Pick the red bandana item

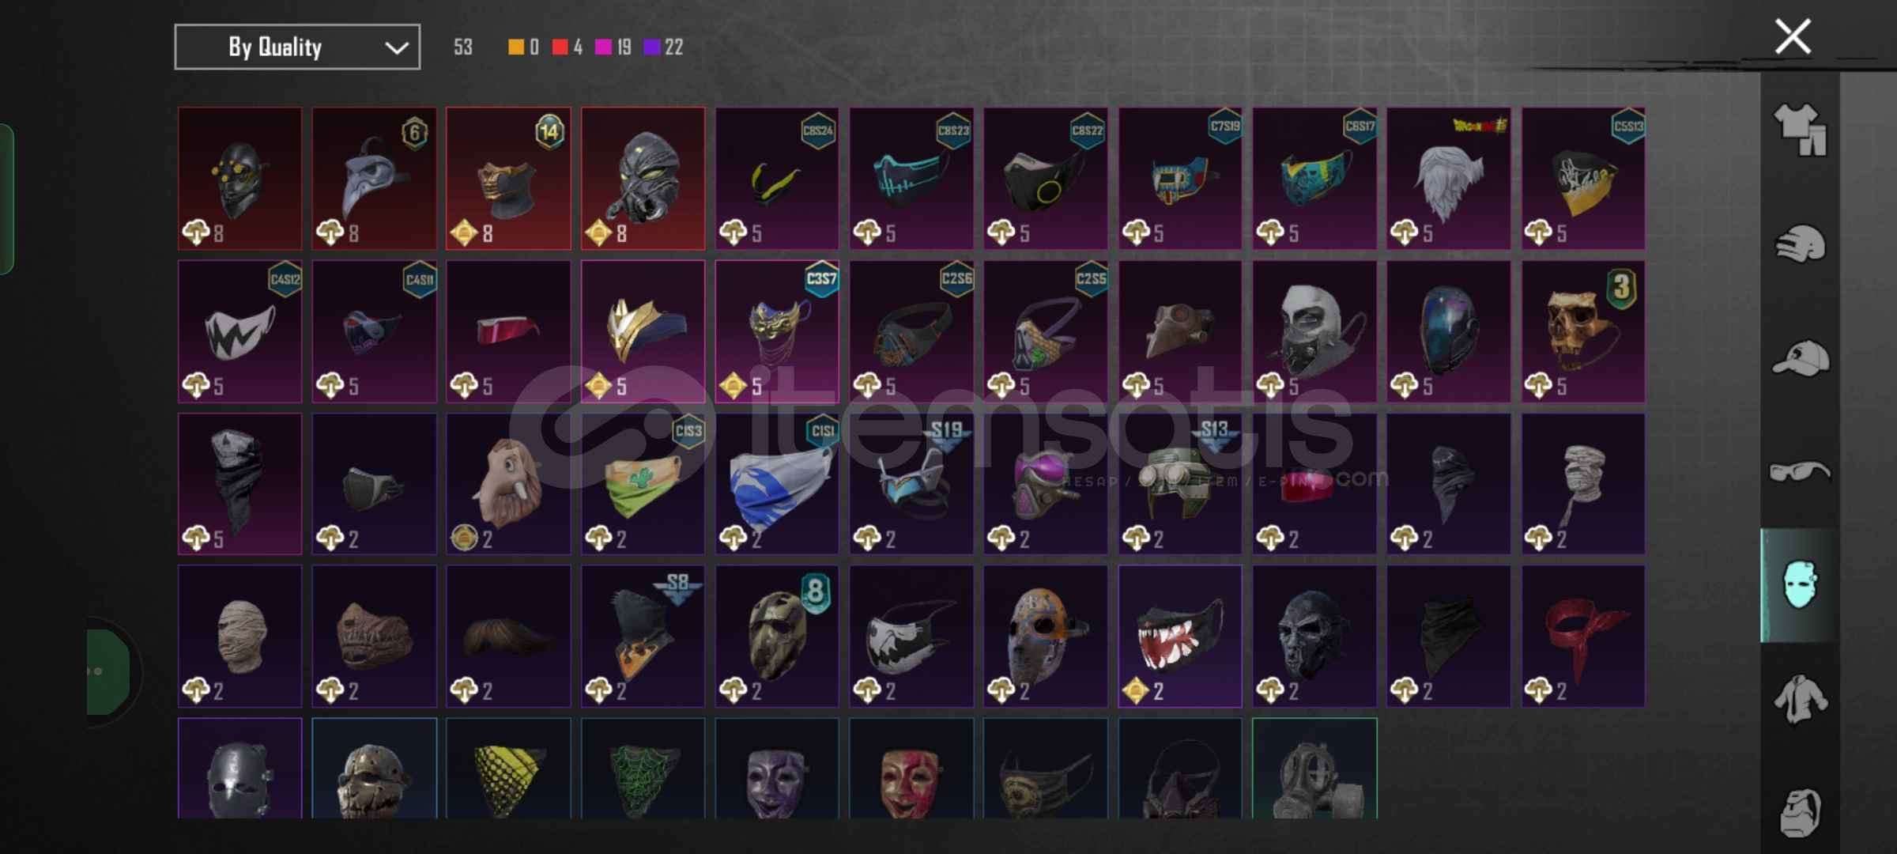[1583, 636]
